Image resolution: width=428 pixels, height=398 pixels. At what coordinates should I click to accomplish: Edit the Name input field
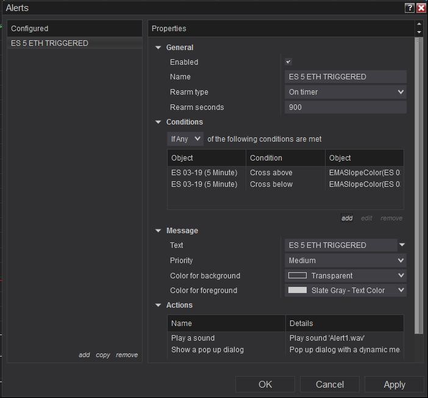click(x=346, y=77)
